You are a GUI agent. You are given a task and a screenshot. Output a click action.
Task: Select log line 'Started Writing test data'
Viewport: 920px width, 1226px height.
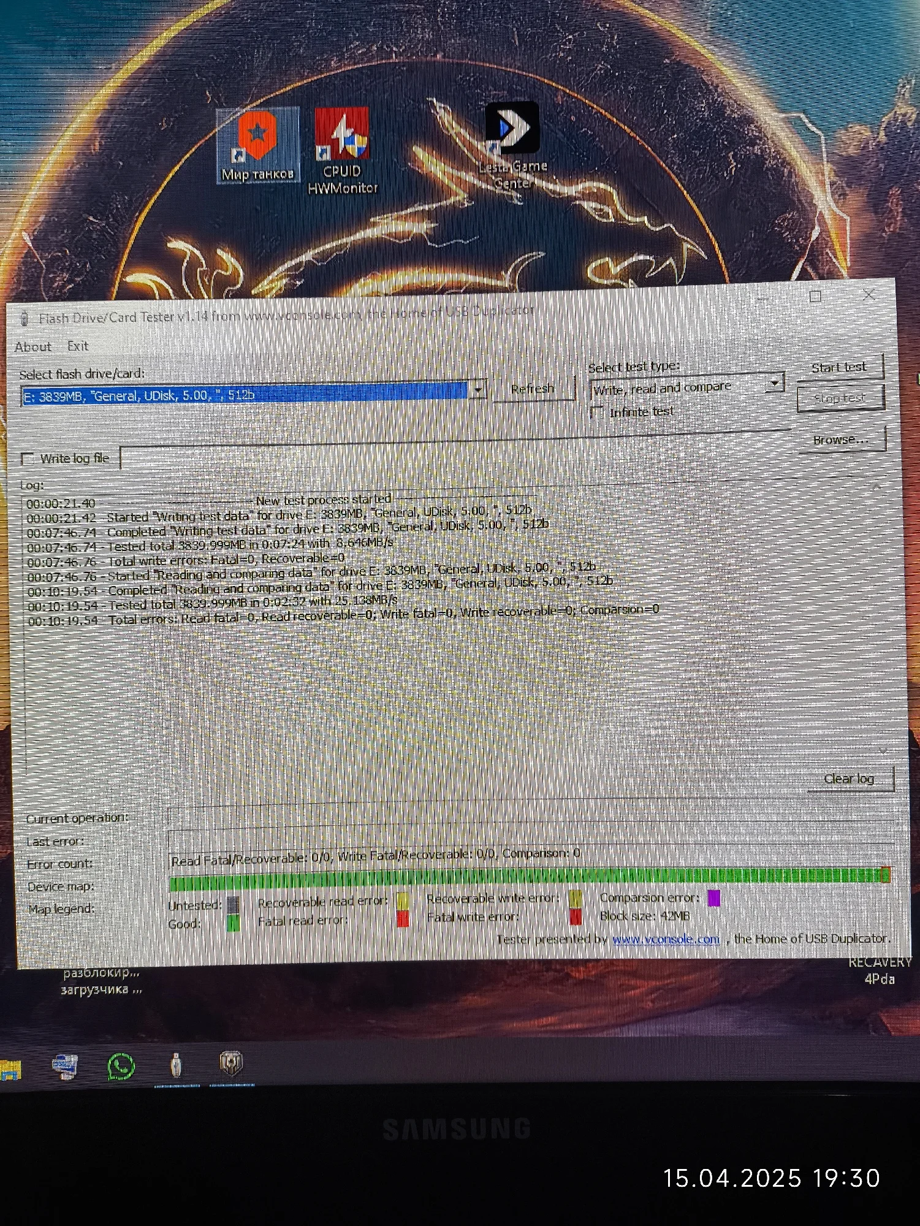(279, 514)
